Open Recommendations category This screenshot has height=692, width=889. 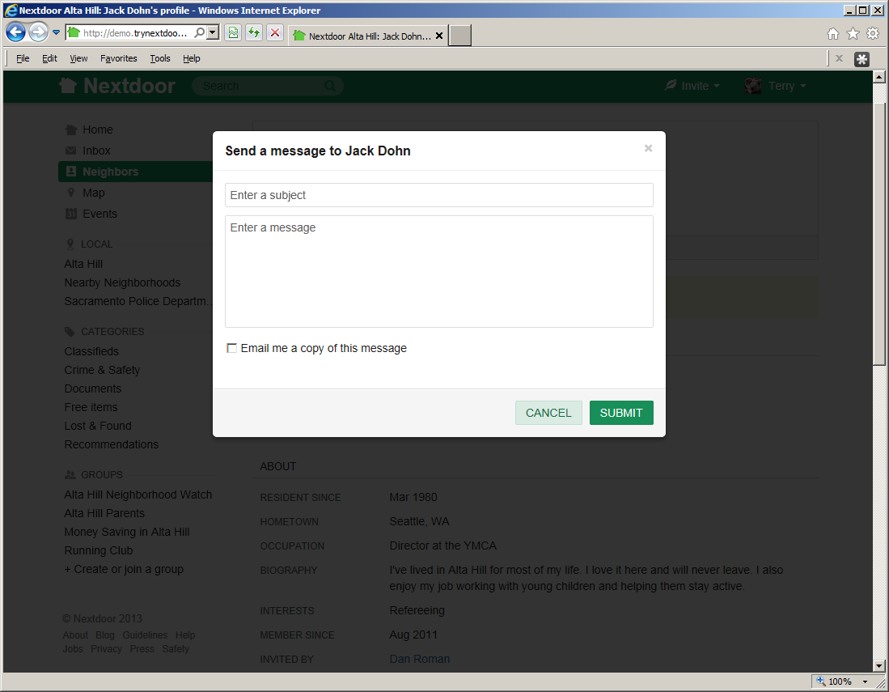coord(111,444)
